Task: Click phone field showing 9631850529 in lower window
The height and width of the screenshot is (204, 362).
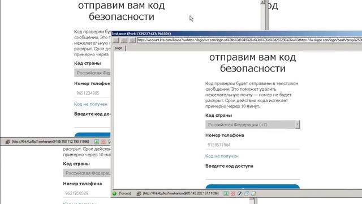Action: click(87, 193)
